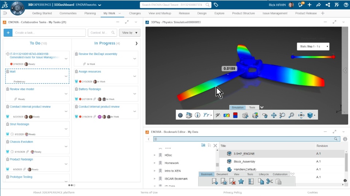Click the share arrow icon in top bar

point(319,5)
